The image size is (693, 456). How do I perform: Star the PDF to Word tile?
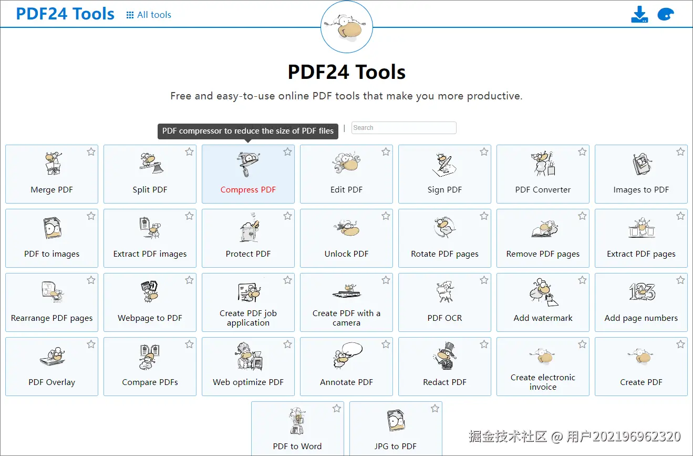(337, 408)
